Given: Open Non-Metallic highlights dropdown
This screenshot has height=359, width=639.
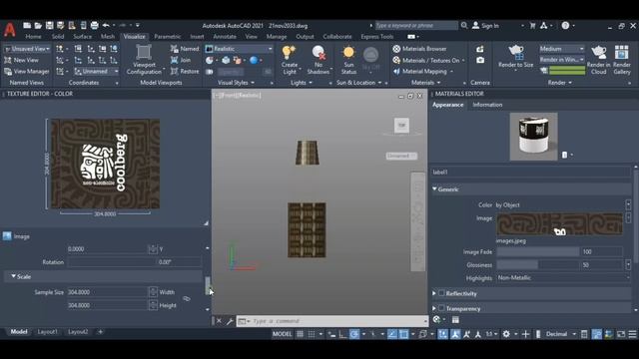Looking at the screenshot, I should pos(563,278).
